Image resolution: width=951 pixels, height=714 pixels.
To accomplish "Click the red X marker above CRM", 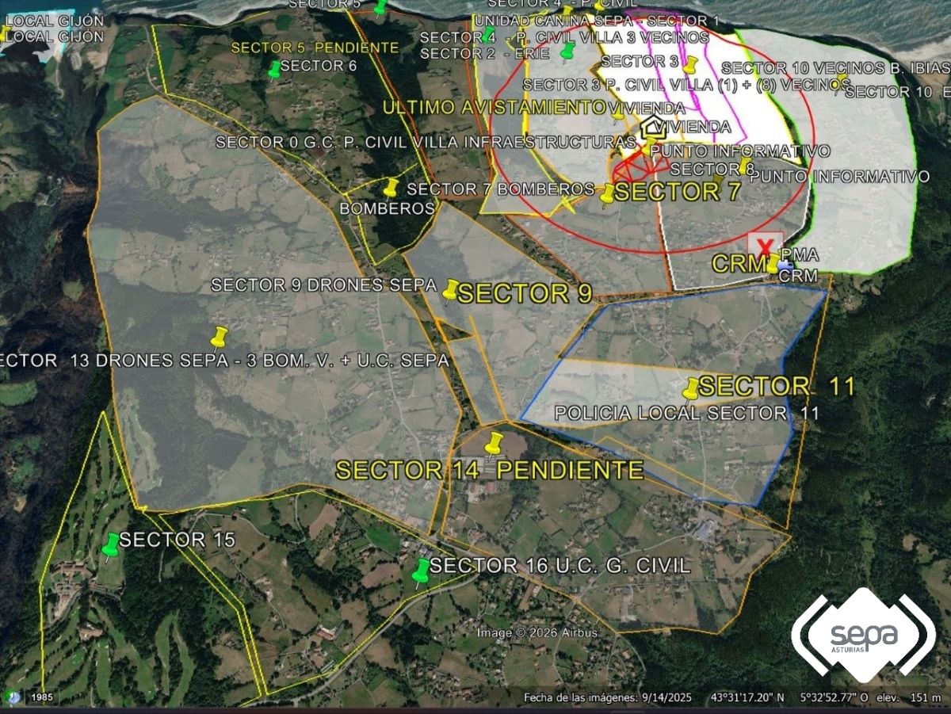I will (765, 244).
